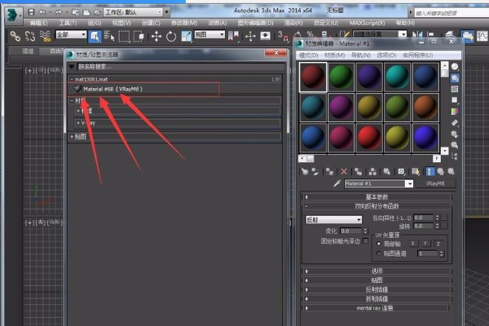Open the 编辑(E) menu

[38, 23]
